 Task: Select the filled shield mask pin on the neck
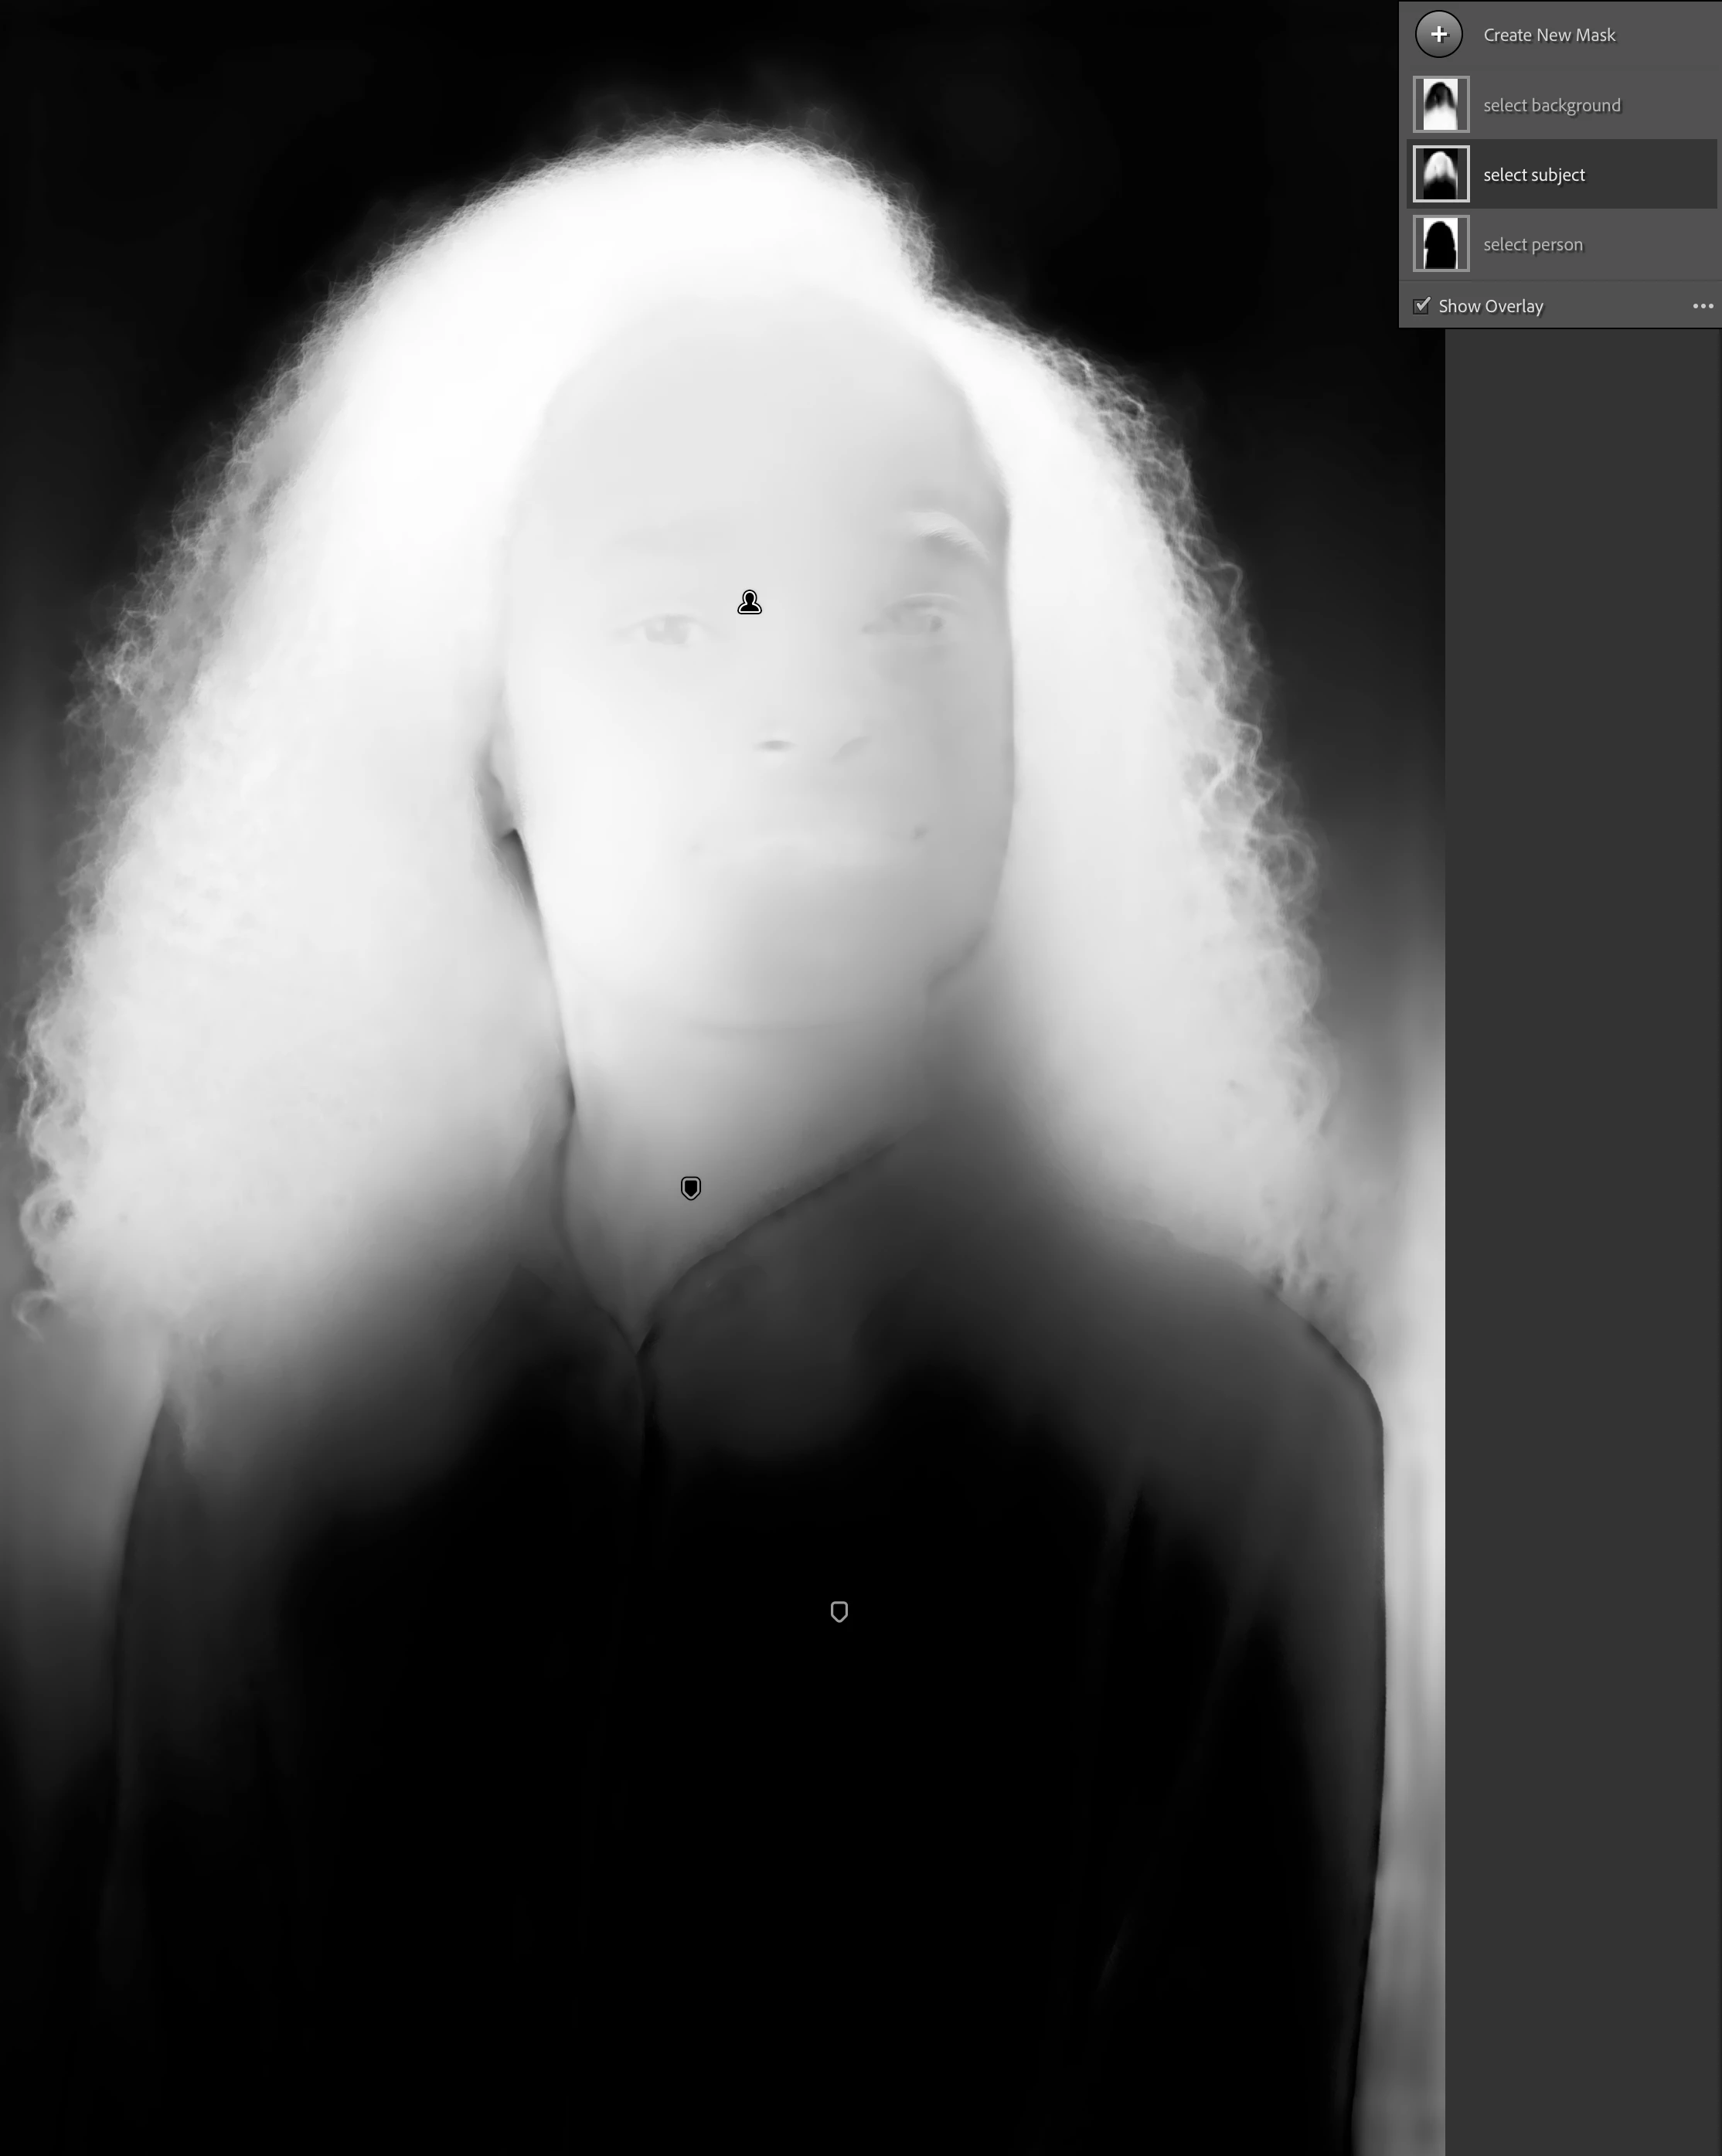pyautogui.click(x=691, y=1188)
